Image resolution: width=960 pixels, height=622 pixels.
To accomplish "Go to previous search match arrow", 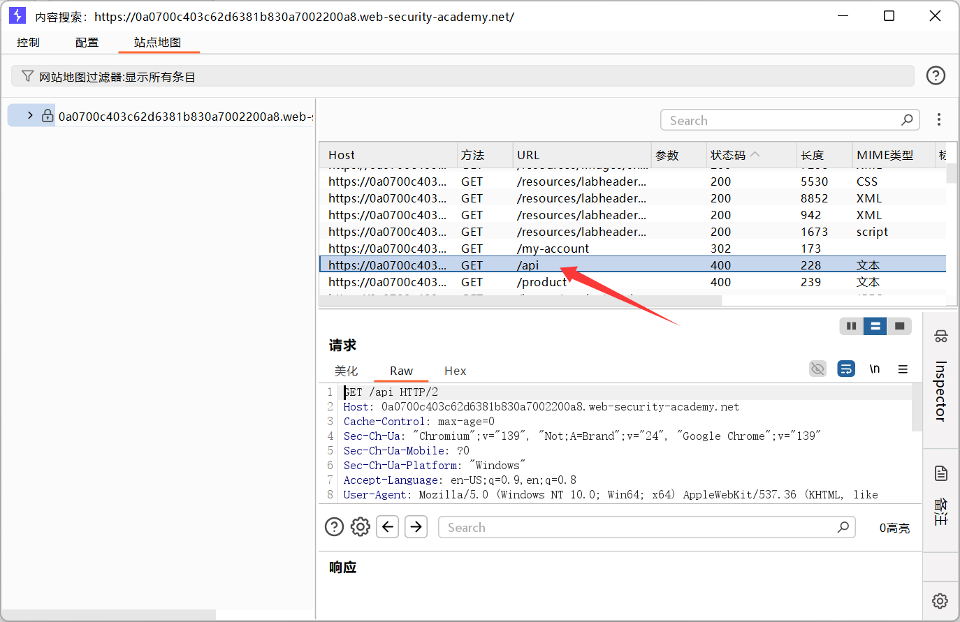I will [388, 527].
